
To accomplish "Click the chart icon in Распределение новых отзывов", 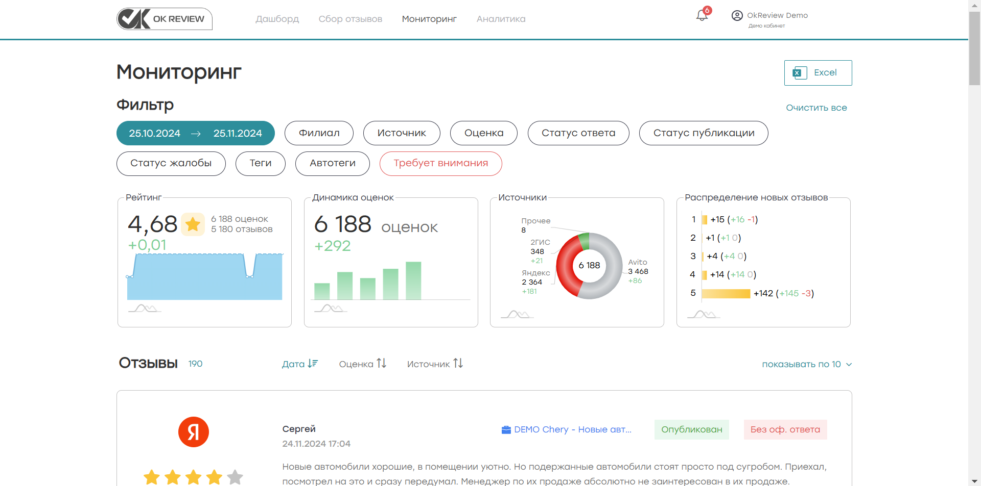I will (704, 314).
